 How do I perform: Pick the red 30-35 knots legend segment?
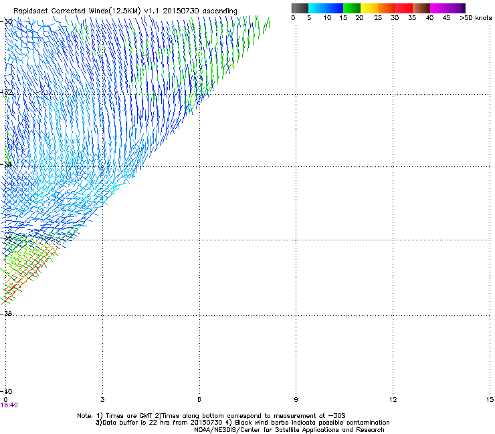click(404, 8)
